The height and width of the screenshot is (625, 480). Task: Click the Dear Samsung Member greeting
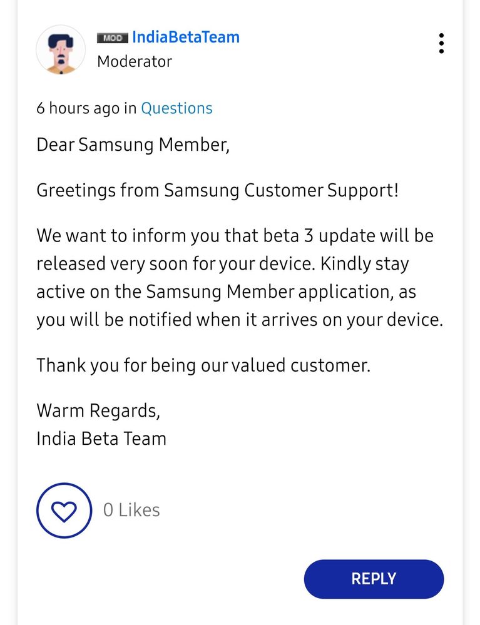(133, 145)
